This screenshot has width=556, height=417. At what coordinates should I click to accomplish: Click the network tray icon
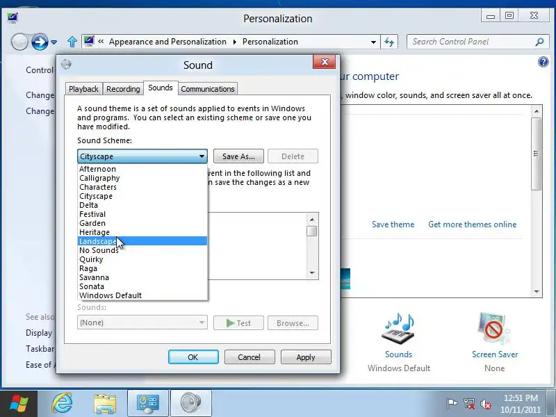pyautogui.click(x=468, y=404)
